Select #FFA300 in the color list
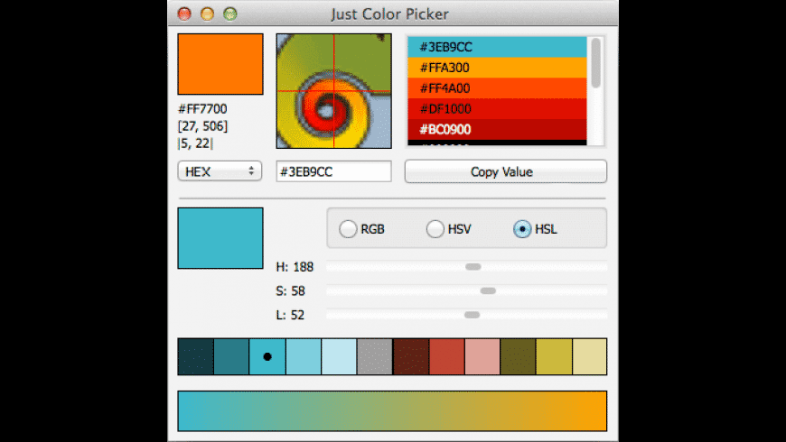Screen dimensions: 786x442 (497, 68)
